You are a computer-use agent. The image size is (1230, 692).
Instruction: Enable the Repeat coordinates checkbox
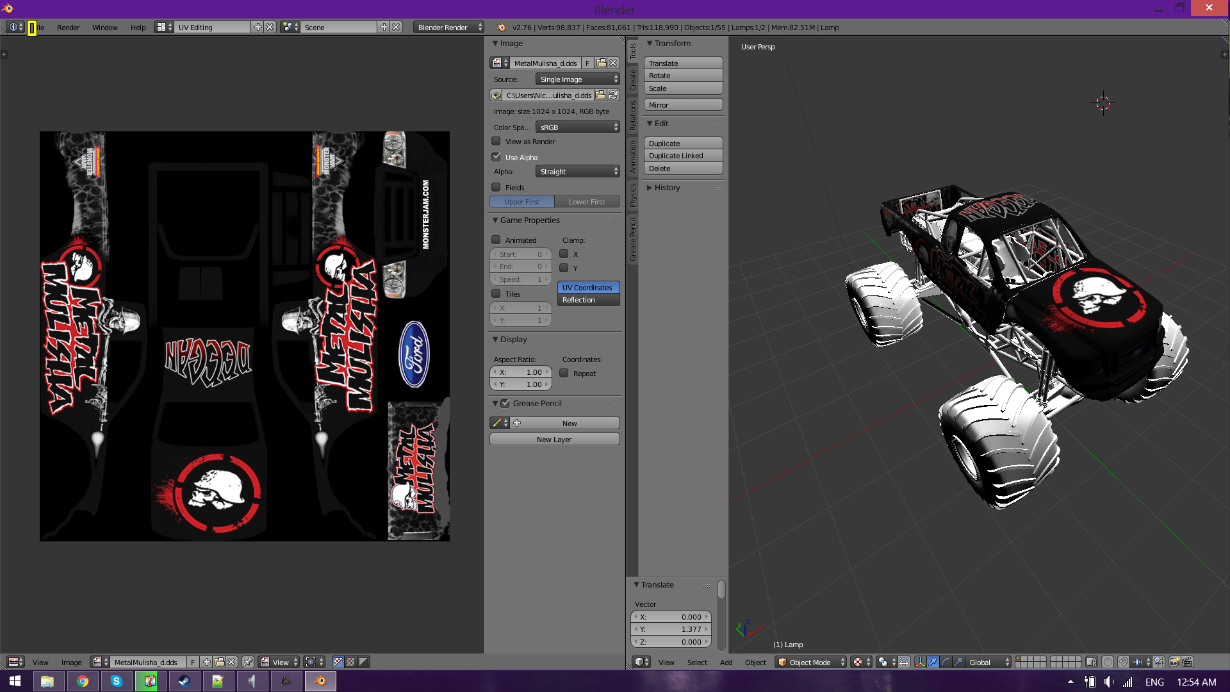[x=564, y=373]
